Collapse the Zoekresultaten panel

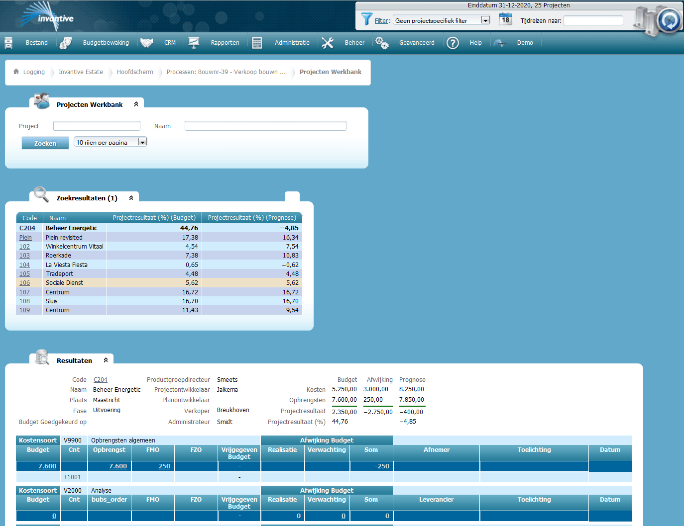click(131, 197)
